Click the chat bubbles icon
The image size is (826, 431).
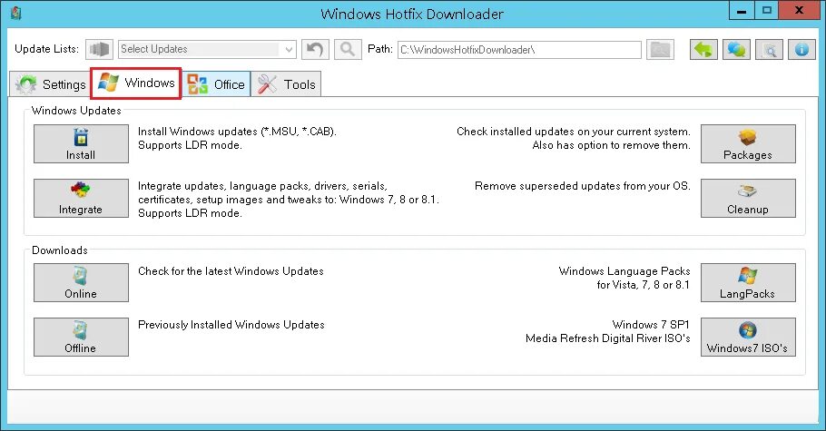tap(736, 50)
